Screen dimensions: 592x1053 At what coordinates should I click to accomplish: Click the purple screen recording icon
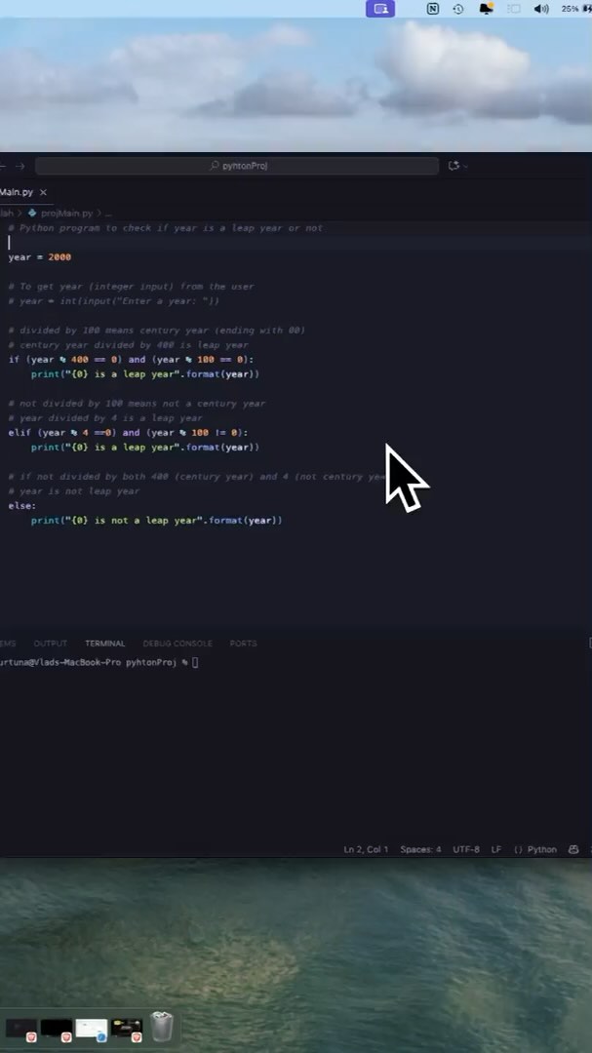click(380, 9)
